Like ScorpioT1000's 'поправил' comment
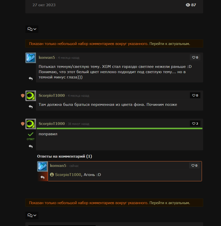Viewport: 221px width, 226px height. point(195,123)
